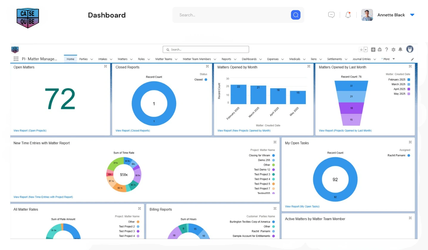Open View Report (Open Projects) link
The width and height of the screenshot is (428, 250).
(30, 130)
